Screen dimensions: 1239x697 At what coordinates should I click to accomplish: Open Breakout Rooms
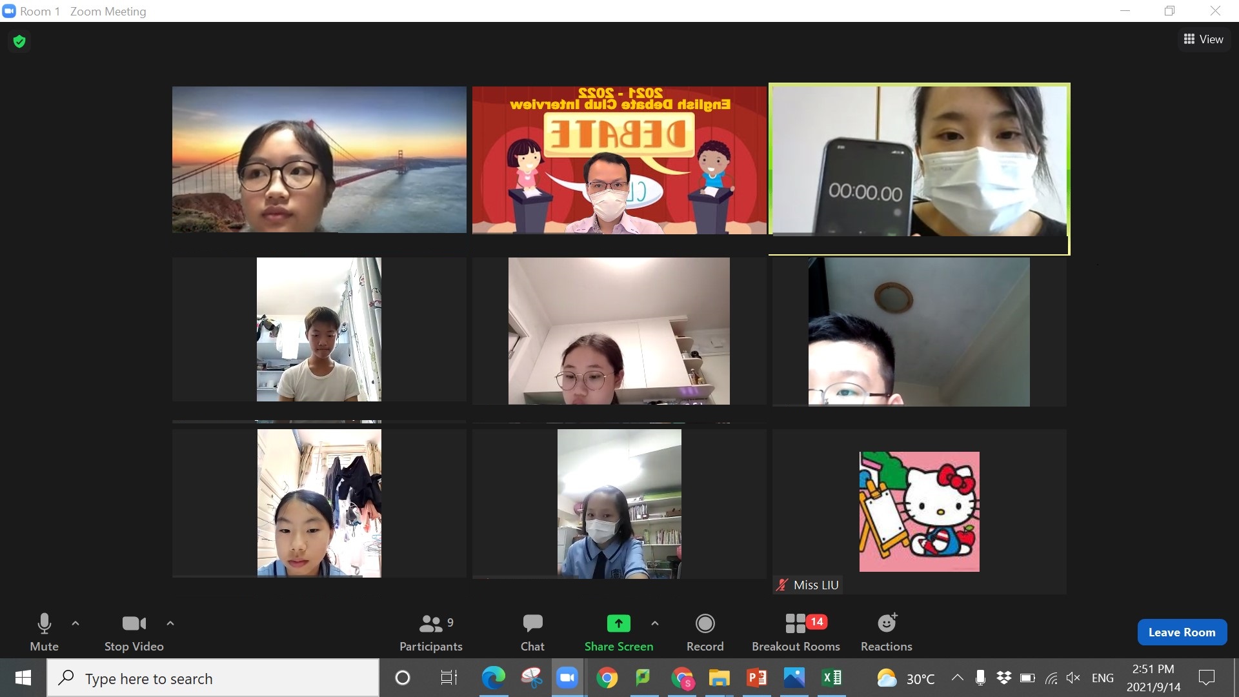pos(796,632)
